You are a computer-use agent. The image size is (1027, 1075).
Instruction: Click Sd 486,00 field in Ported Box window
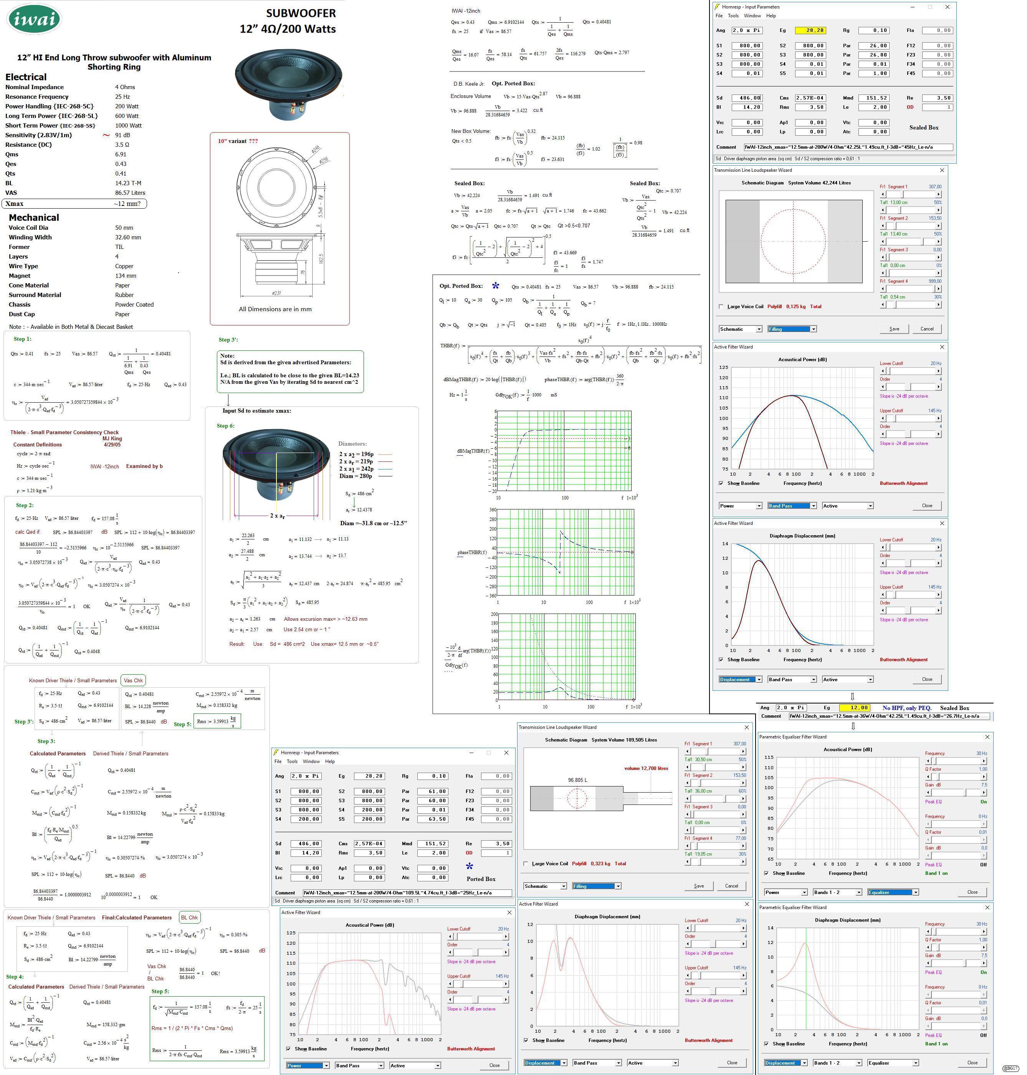(x=306, y=844)
